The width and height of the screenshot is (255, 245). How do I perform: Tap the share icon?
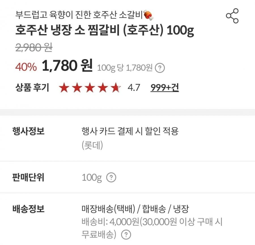(x=232, y=16)
